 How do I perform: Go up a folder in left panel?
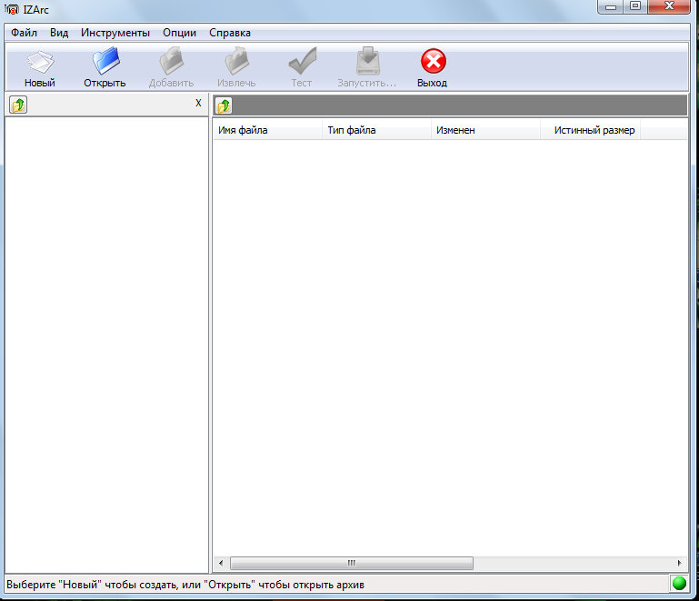pos(18,105)
